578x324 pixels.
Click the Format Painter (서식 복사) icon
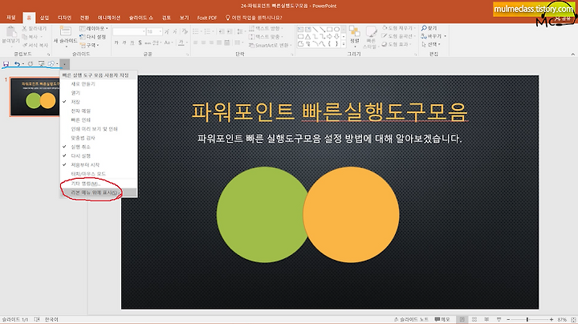coord(25,45)
